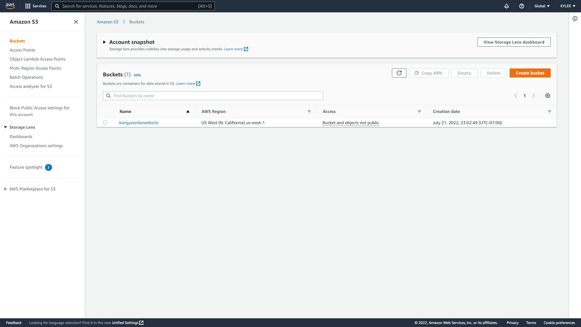Expand the Account snapshot section
Screen dimensions: 581x327
click(x=104, y=42)
